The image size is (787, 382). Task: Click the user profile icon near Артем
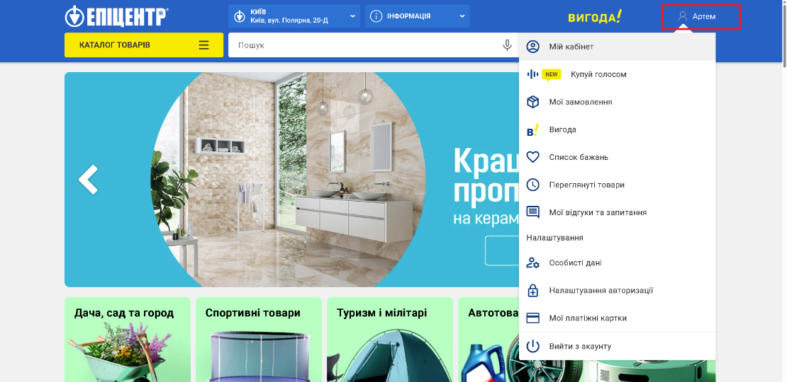click(x=683, y=16)
